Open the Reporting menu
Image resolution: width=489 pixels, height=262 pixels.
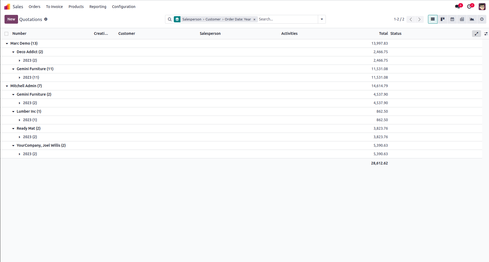coord(98,7)
